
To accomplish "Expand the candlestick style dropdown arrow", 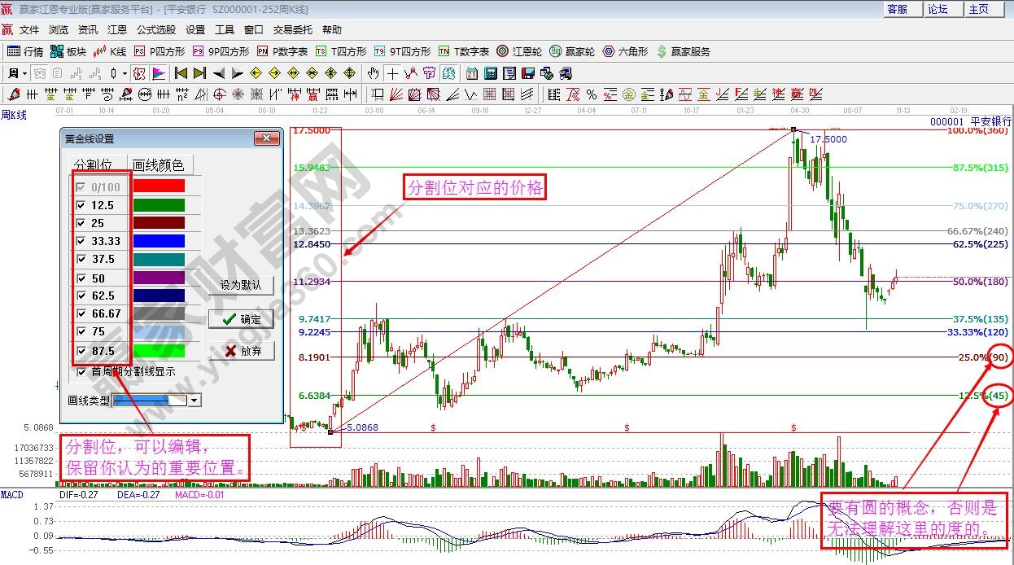I will [125, 73].
